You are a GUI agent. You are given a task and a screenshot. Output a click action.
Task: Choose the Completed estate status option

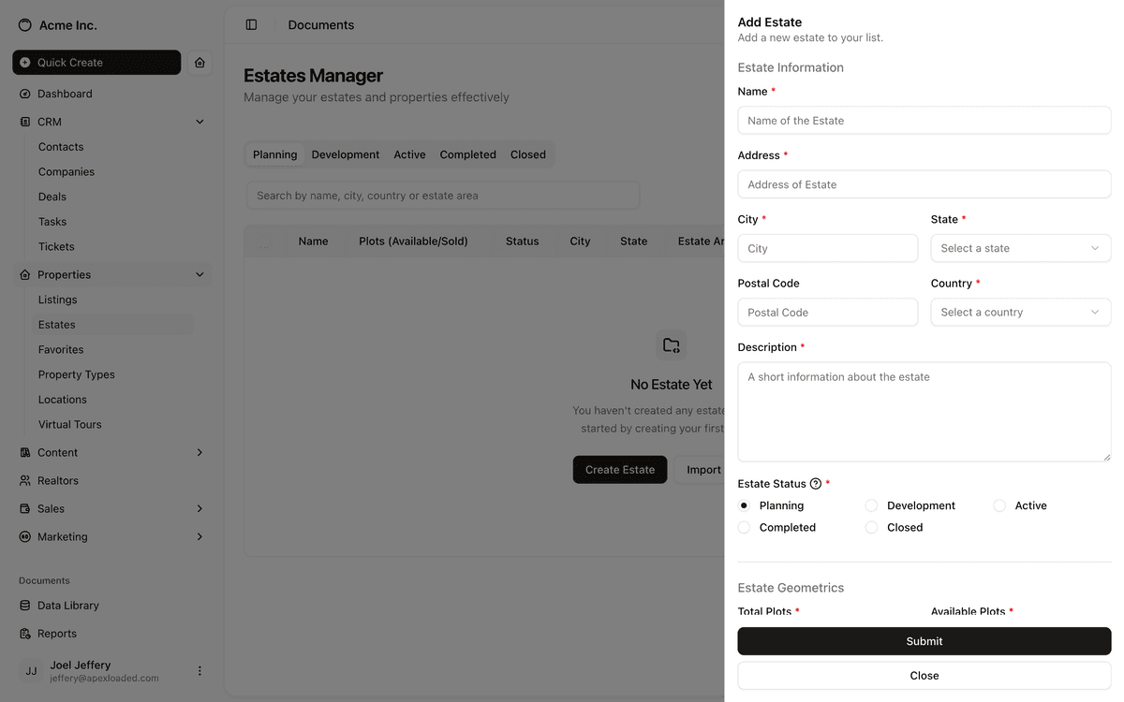coord(744,527)
